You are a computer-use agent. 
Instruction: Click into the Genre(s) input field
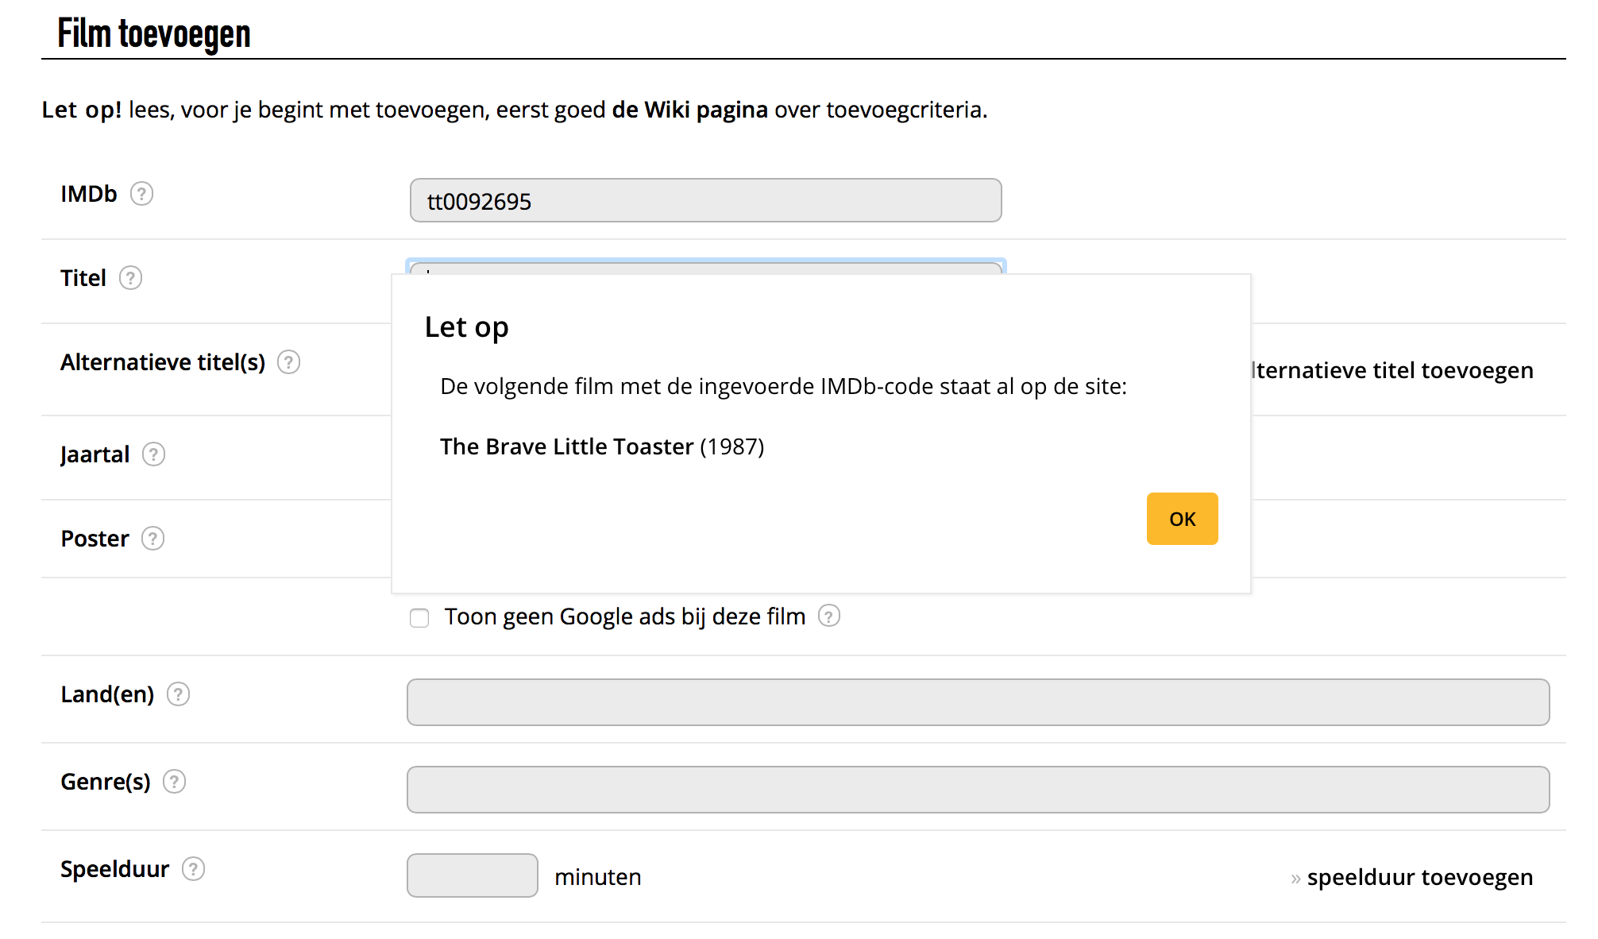[x=978, y=790]
